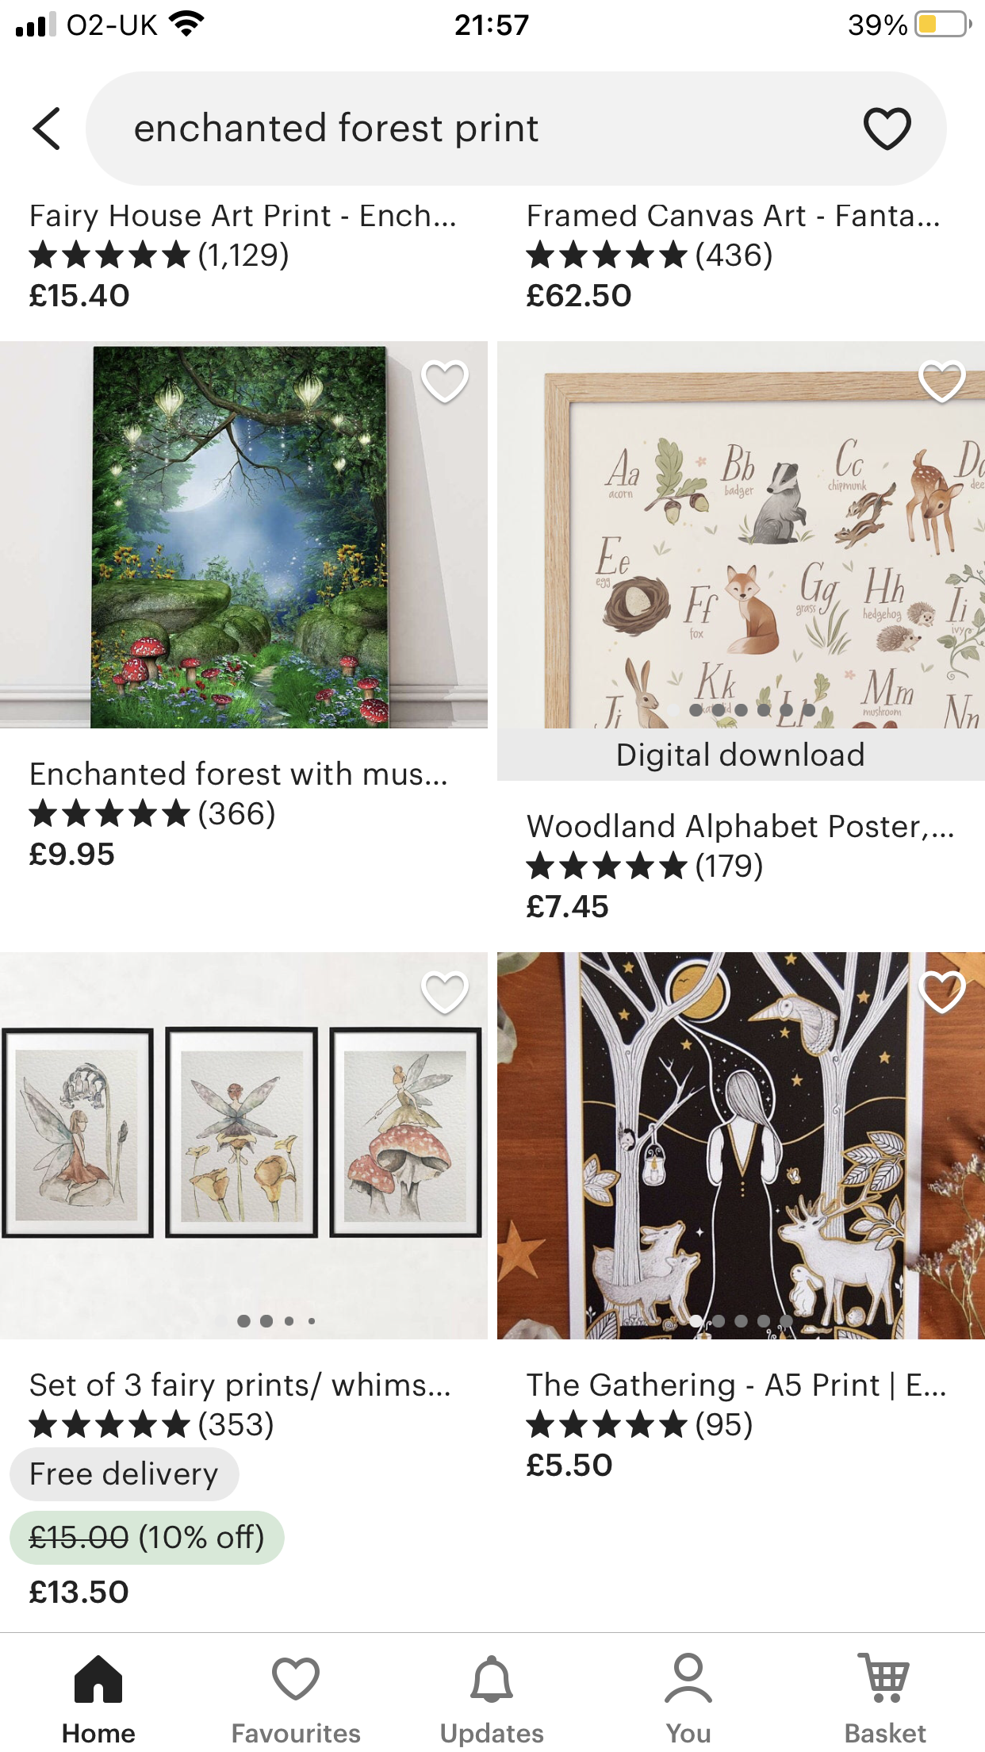Tap the 10% off discount badge
Screen dimensions: 985x1752
click(147, 1538)
